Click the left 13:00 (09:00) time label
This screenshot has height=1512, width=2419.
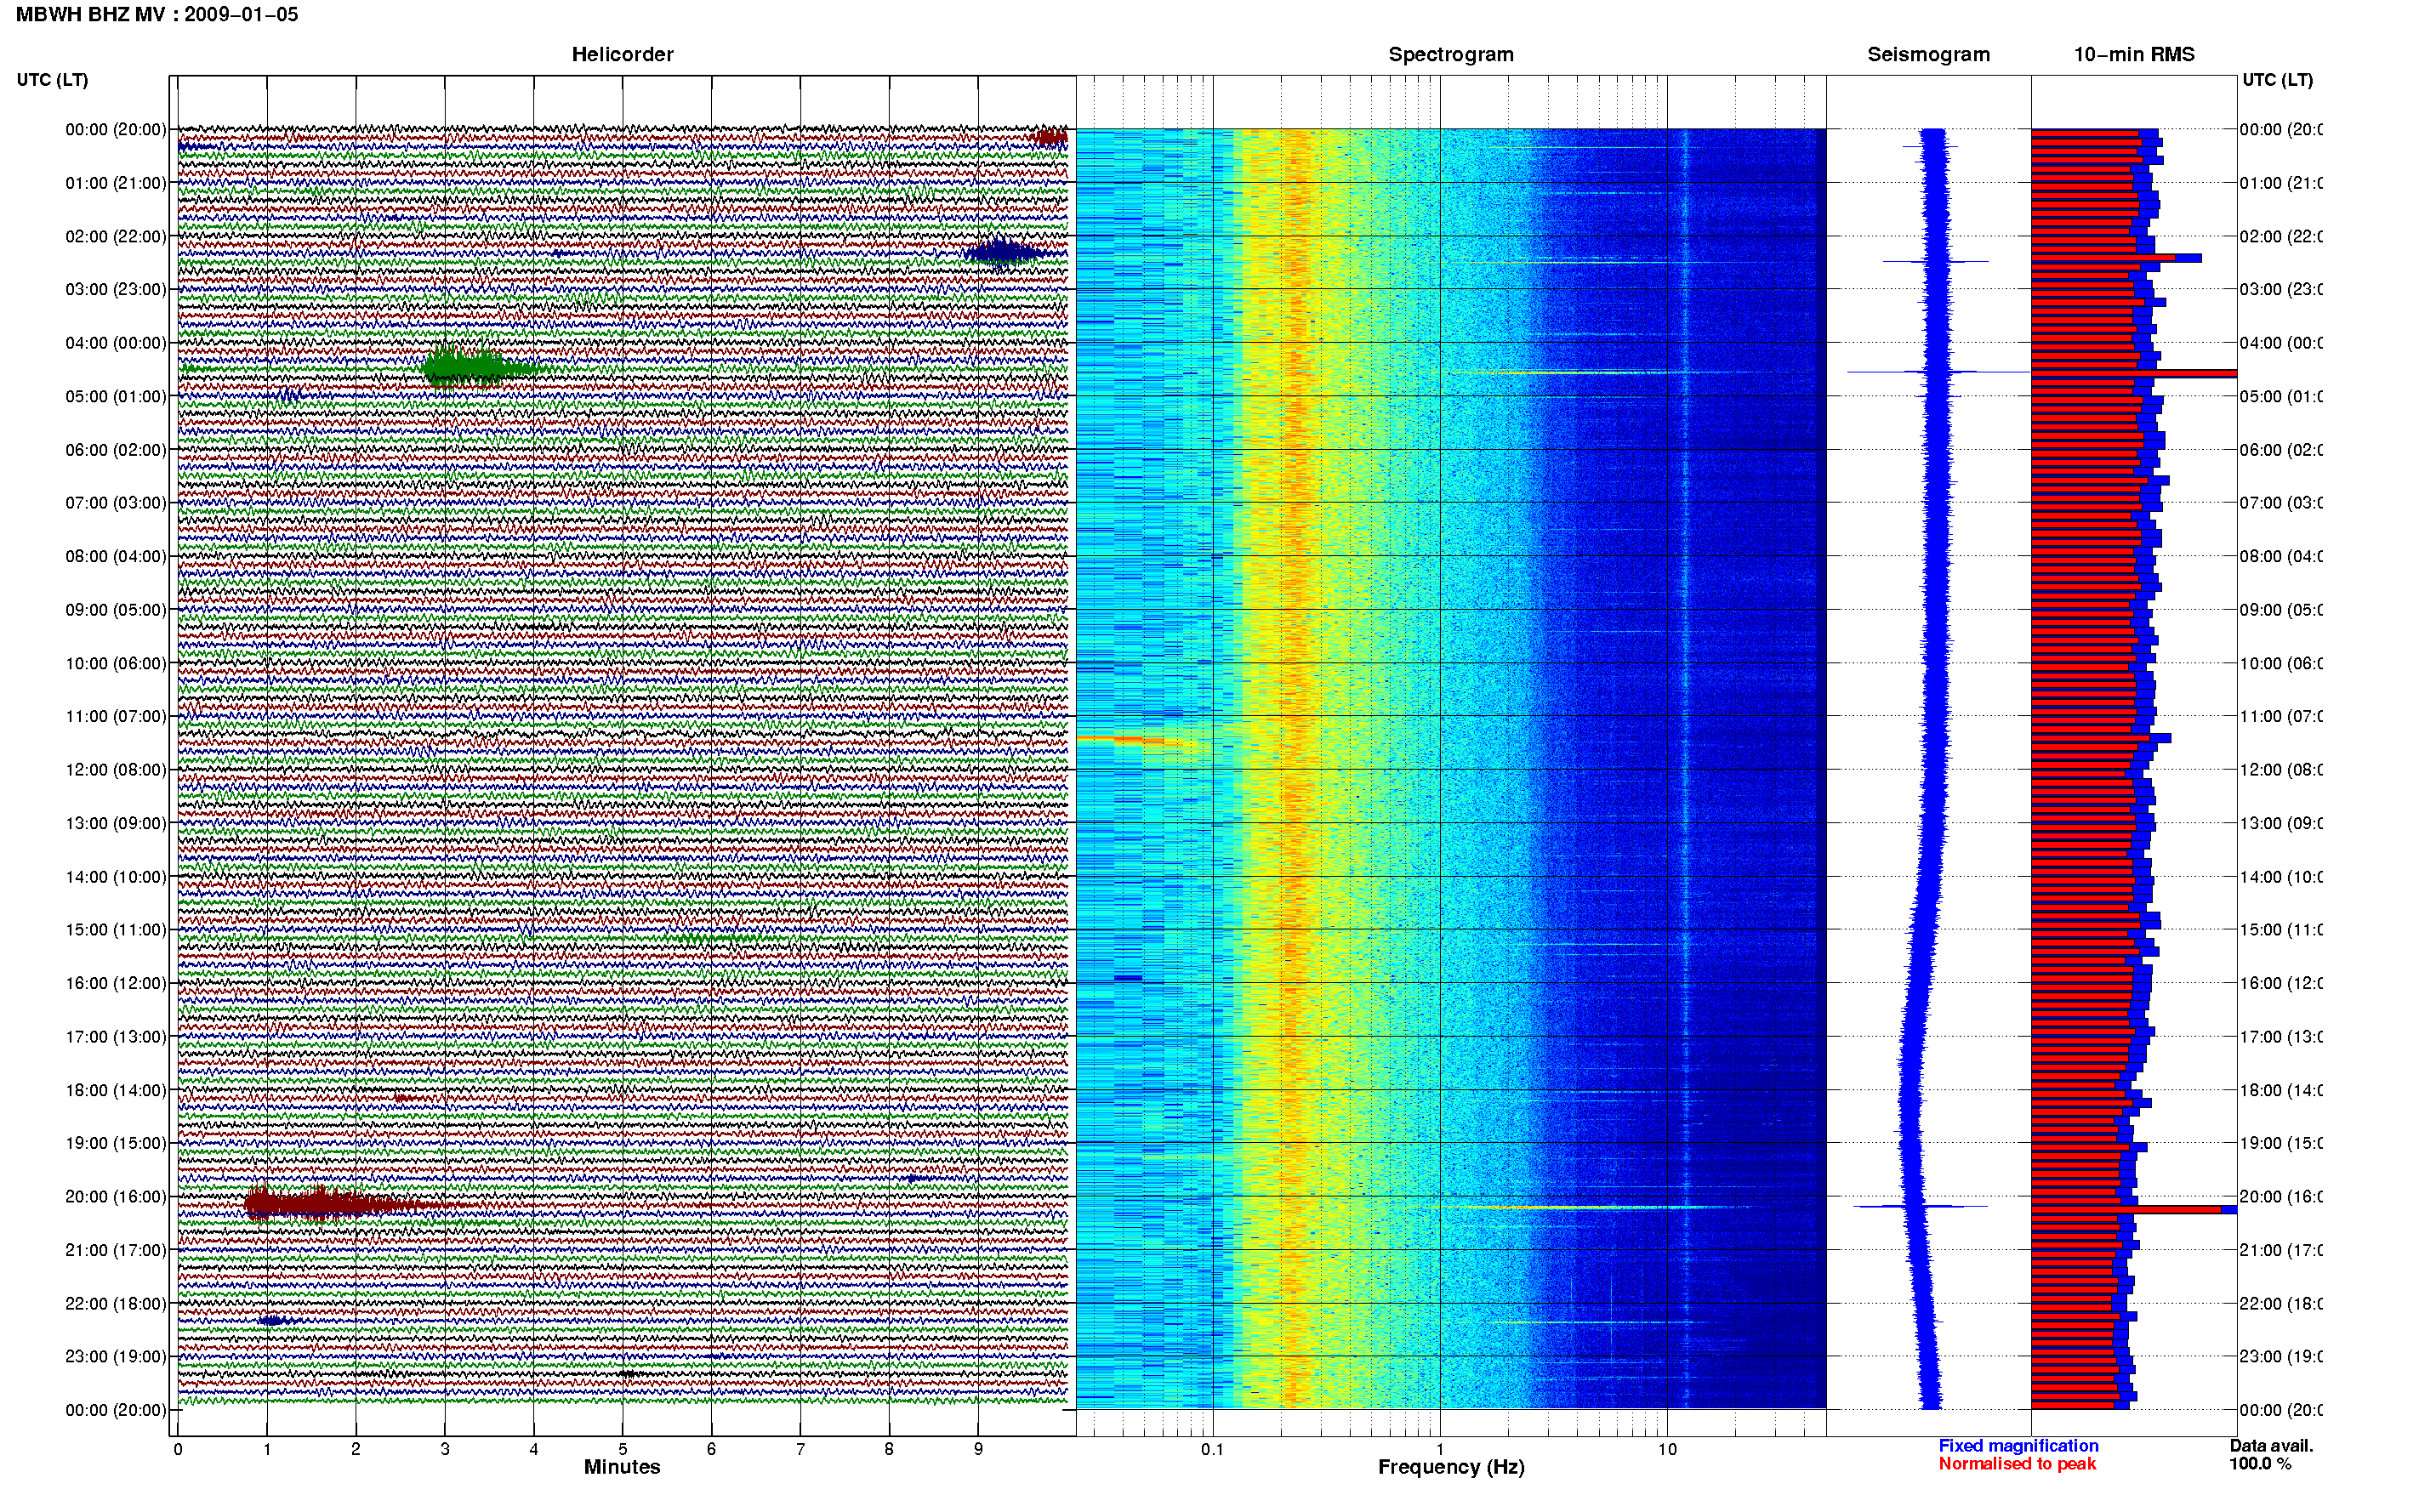(116, 824)
